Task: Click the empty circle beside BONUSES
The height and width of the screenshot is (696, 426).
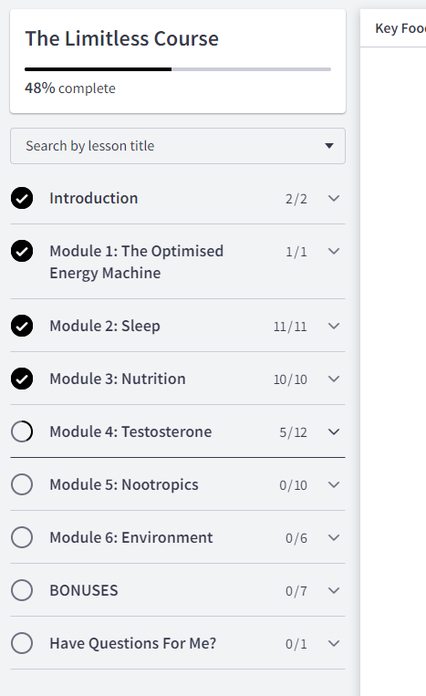Action: tap(22, 590)
